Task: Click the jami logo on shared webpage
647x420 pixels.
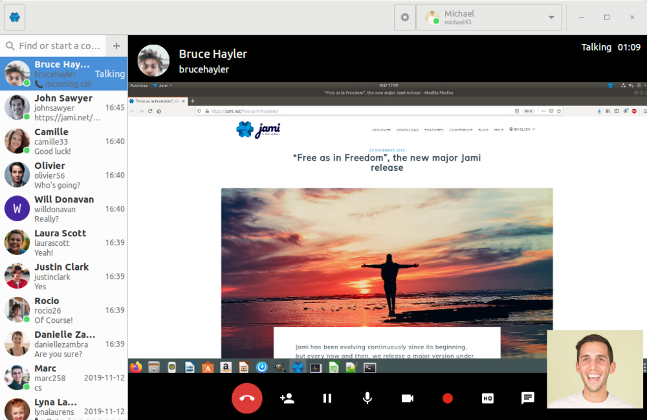Action: (258, 129)
